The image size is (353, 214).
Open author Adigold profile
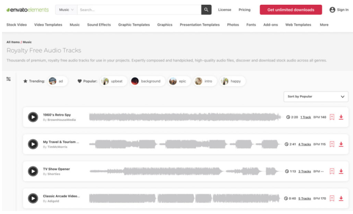53,201
